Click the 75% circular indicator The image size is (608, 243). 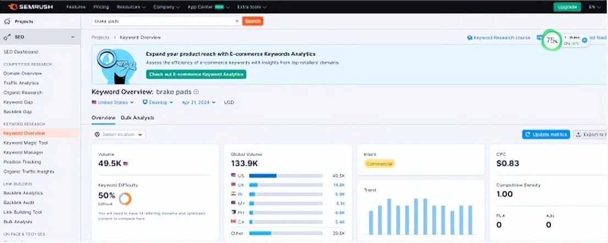click(x=552, y=40)
